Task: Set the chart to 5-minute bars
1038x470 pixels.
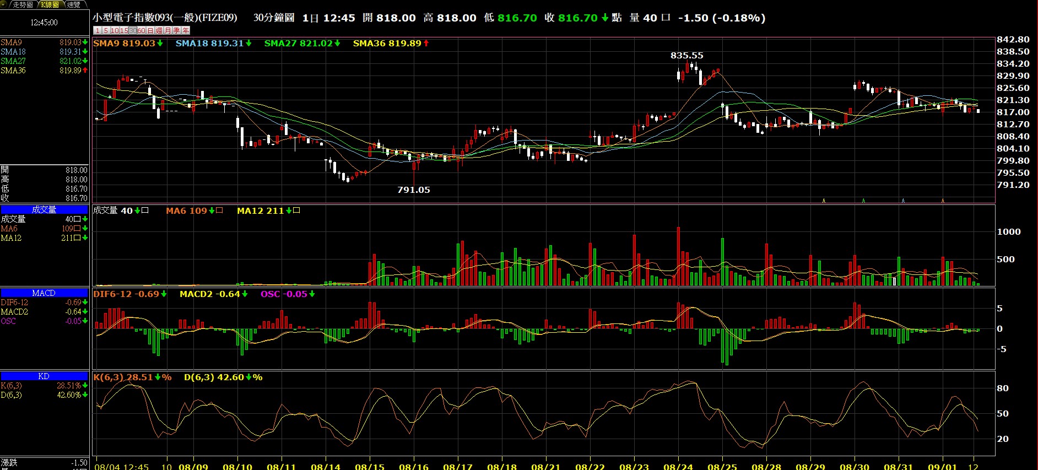Action: [x=106, y=30]
